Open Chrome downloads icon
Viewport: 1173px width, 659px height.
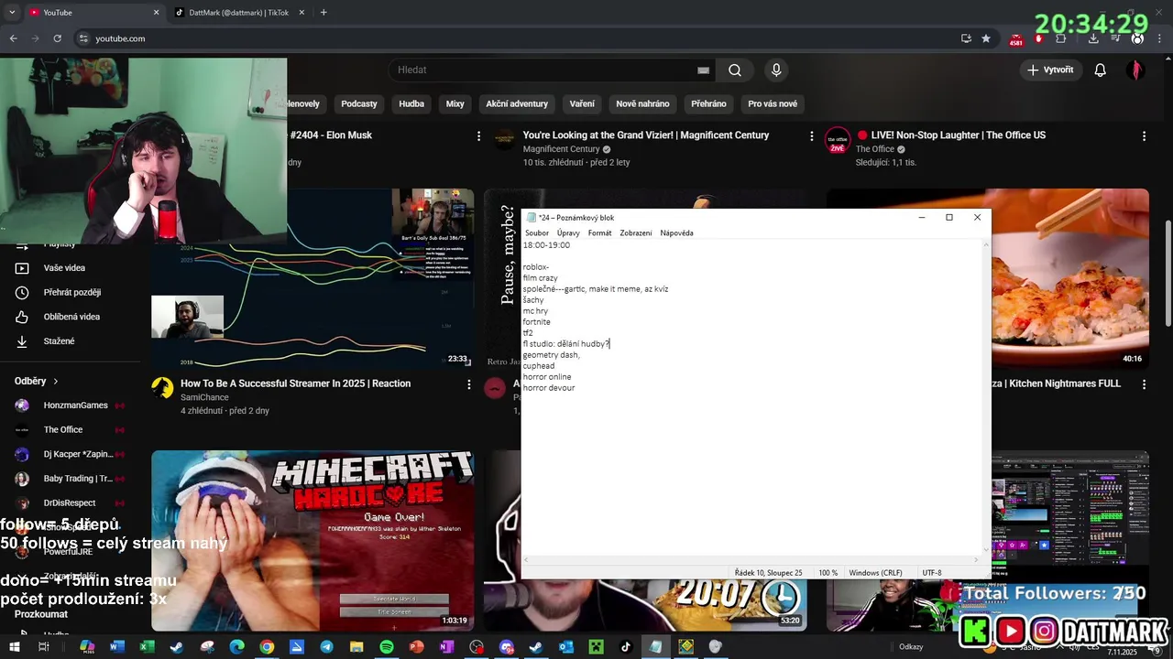pyautogui.click(x=1093, y=38)
